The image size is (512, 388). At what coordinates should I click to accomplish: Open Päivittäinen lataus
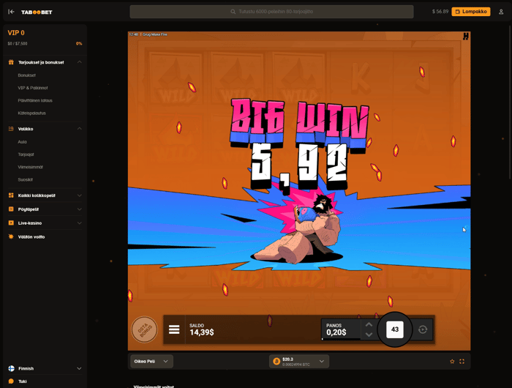click(x=35, y=100)
